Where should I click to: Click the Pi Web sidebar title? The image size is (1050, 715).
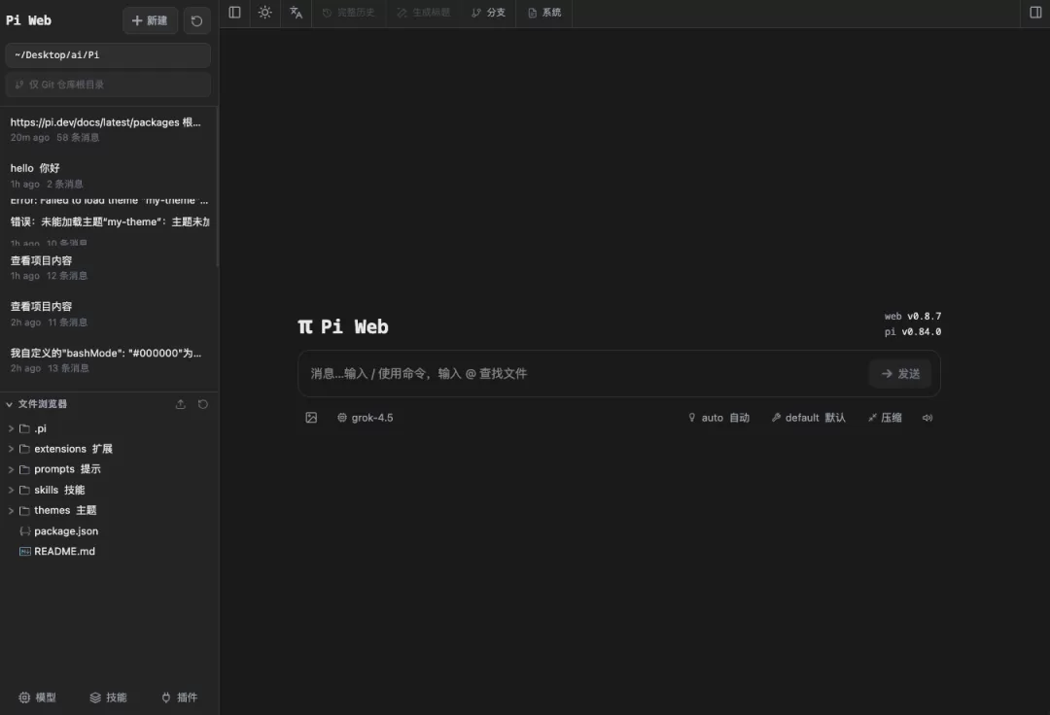[x=29, y=20]
